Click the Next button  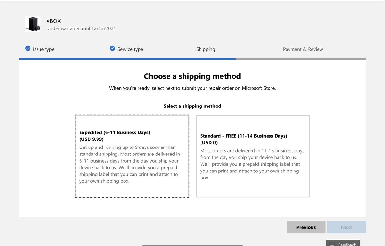[x=346, y=227]
